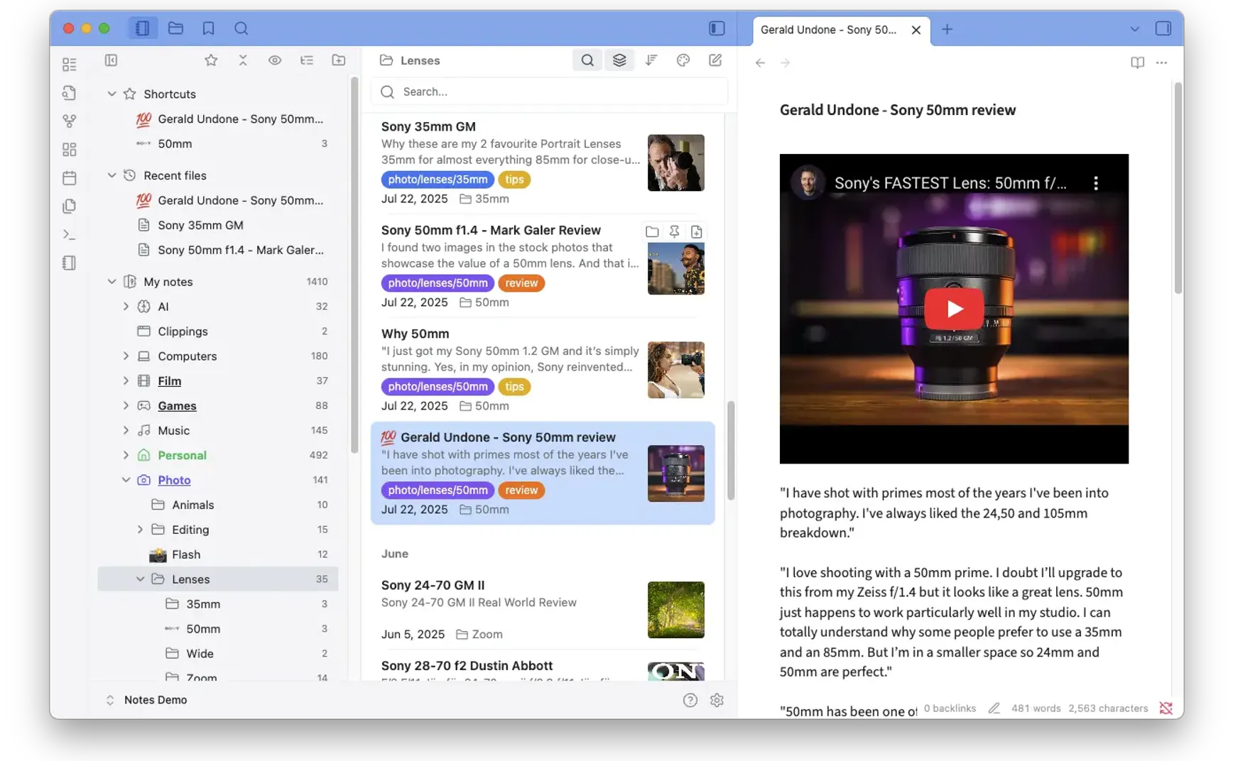This screenshot has width=1233, height=761.
Task: Open the calendar view in the left sidebar
Action: click(69, 177)
